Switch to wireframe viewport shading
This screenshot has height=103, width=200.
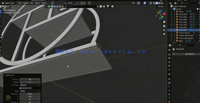coord(154,3)
